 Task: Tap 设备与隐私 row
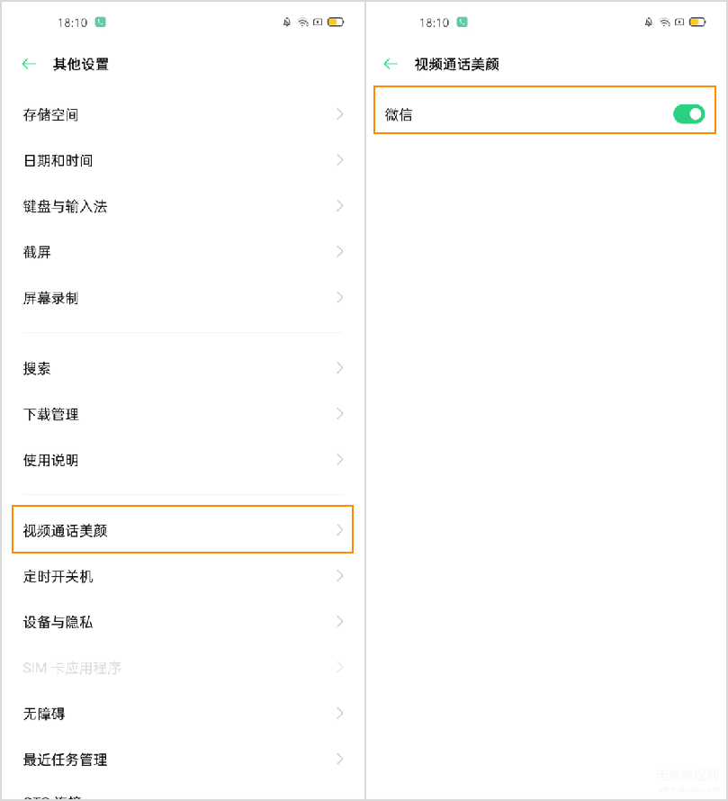click(180, 622)
